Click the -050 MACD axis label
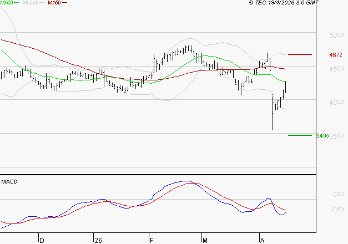 tap(337, 210)
